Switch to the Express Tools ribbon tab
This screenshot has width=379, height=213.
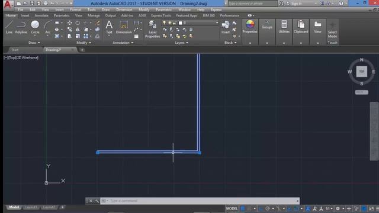pos(161,15)
